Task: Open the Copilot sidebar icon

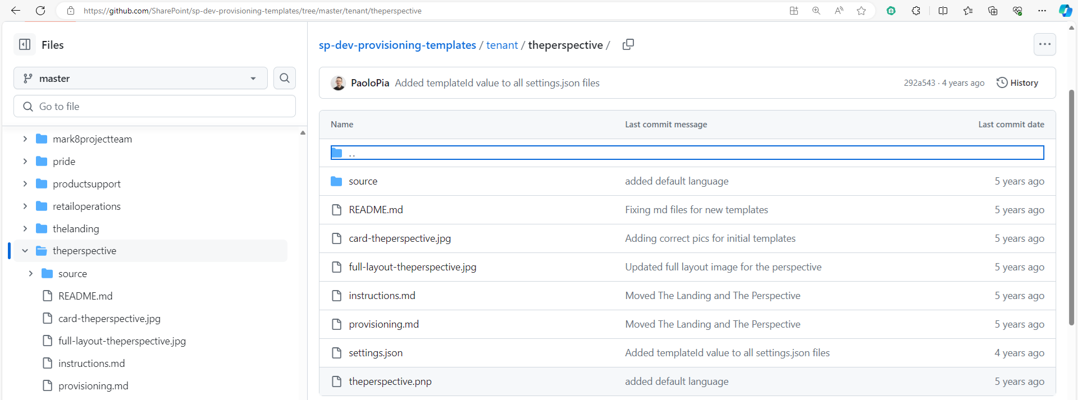Action: tap(1065, 11)
